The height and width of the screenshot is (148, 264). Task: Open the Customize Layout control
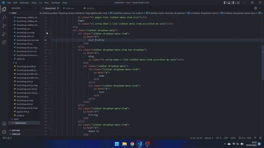[238, 2]
